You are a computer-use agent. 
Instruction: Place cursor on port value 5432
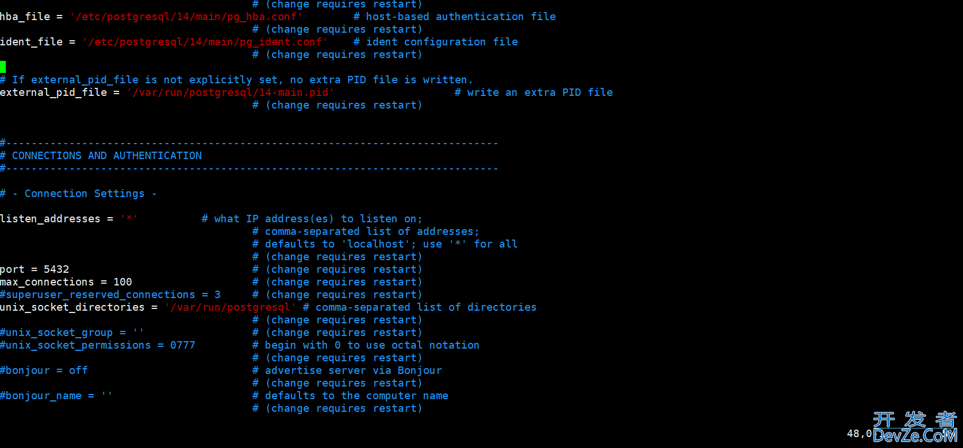click(56, 269)
